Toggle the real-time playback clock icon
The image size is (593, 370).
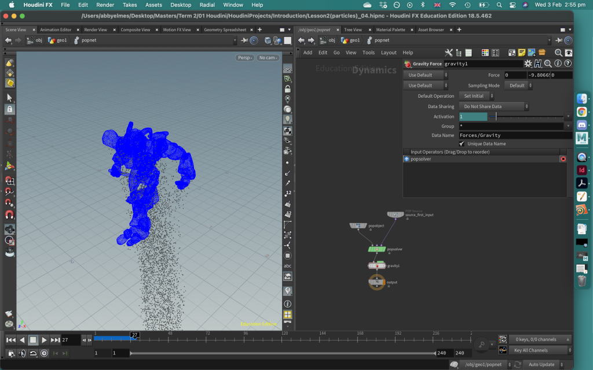pos(44,353)
